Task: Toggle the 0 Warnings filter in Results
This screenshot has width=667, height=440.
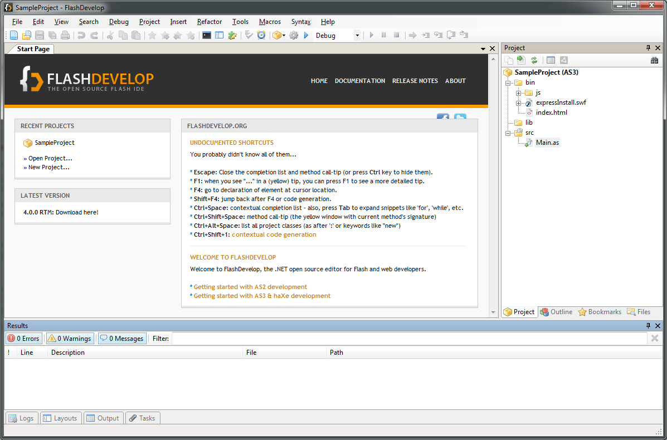Action: point(70,338)
